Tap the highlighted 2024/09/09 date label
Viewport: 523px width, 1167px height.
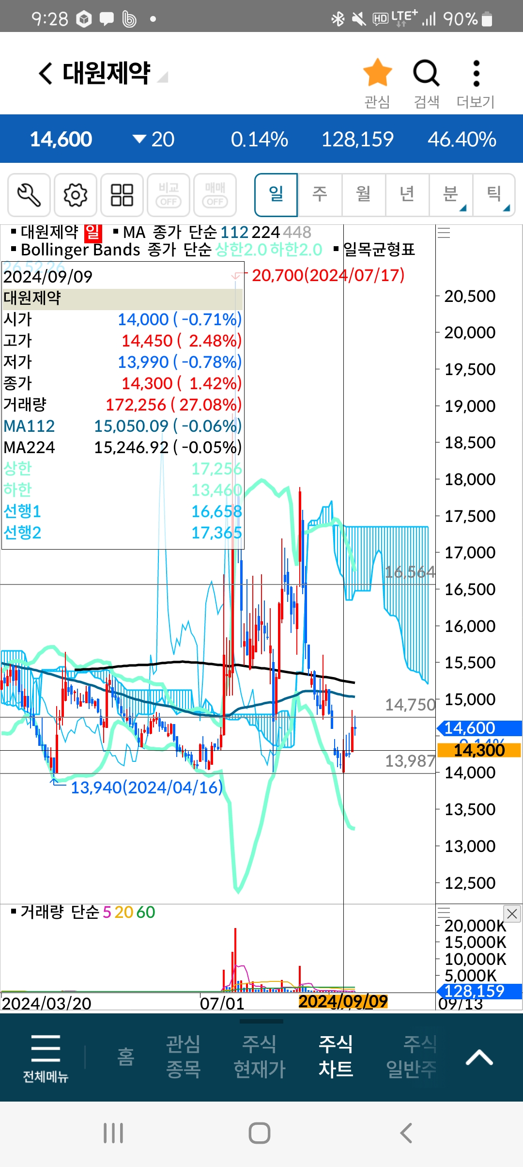coord(343,1001)
